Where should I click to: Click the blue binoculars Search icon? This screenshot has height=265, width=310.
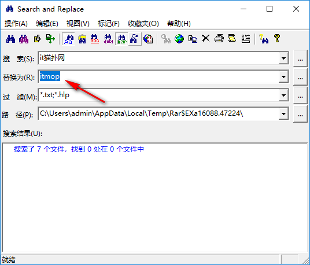[x=10, y=39]
